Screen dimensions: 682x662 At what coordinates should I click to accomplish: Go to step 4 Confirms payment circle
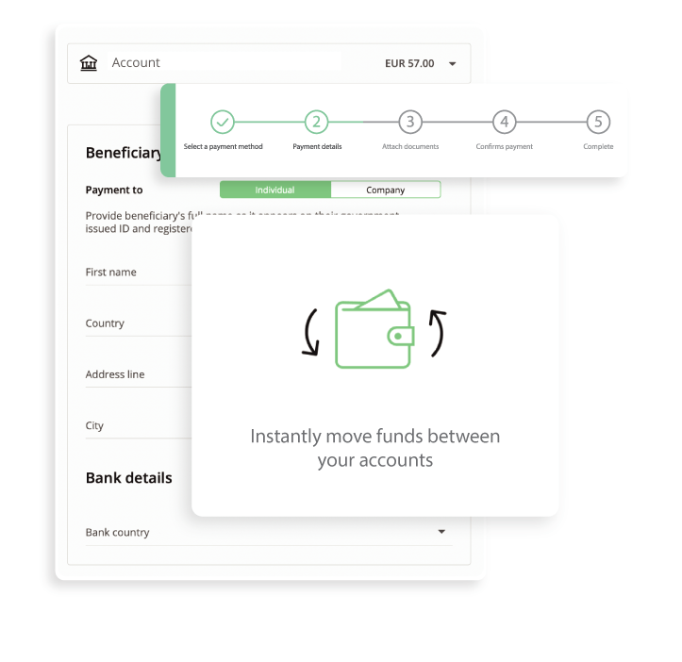[504, 122]
